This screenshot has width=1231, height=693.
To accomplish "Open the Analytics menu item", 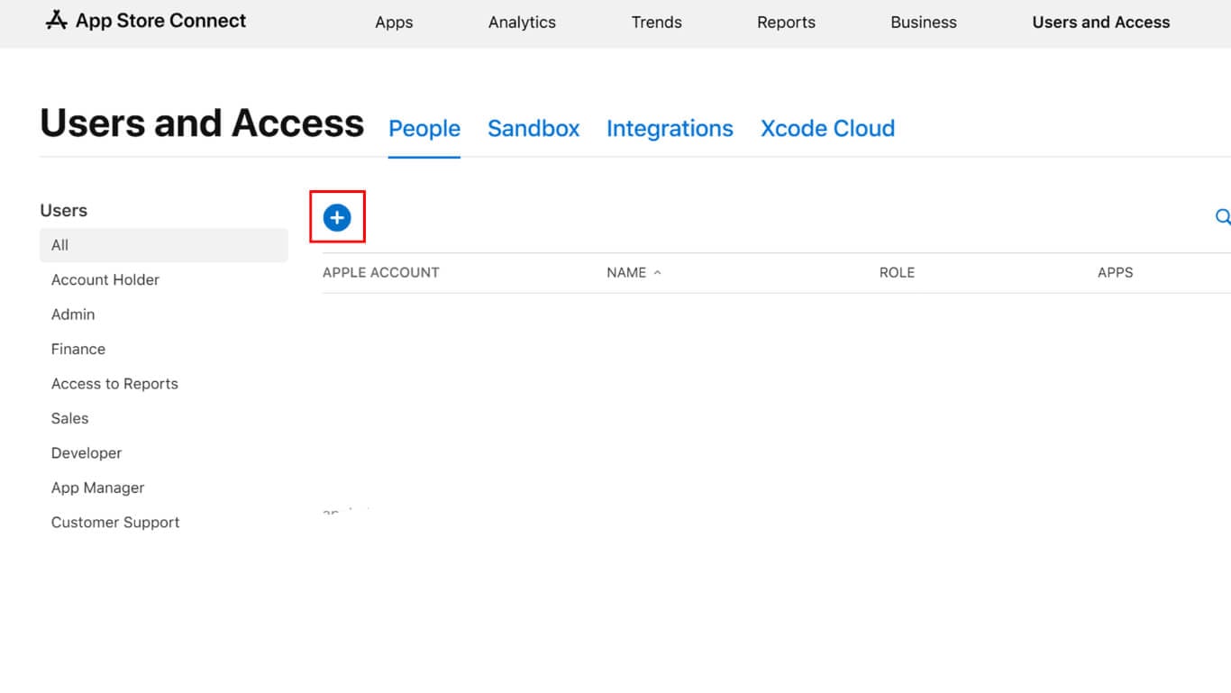I will [x=522, y=23].
